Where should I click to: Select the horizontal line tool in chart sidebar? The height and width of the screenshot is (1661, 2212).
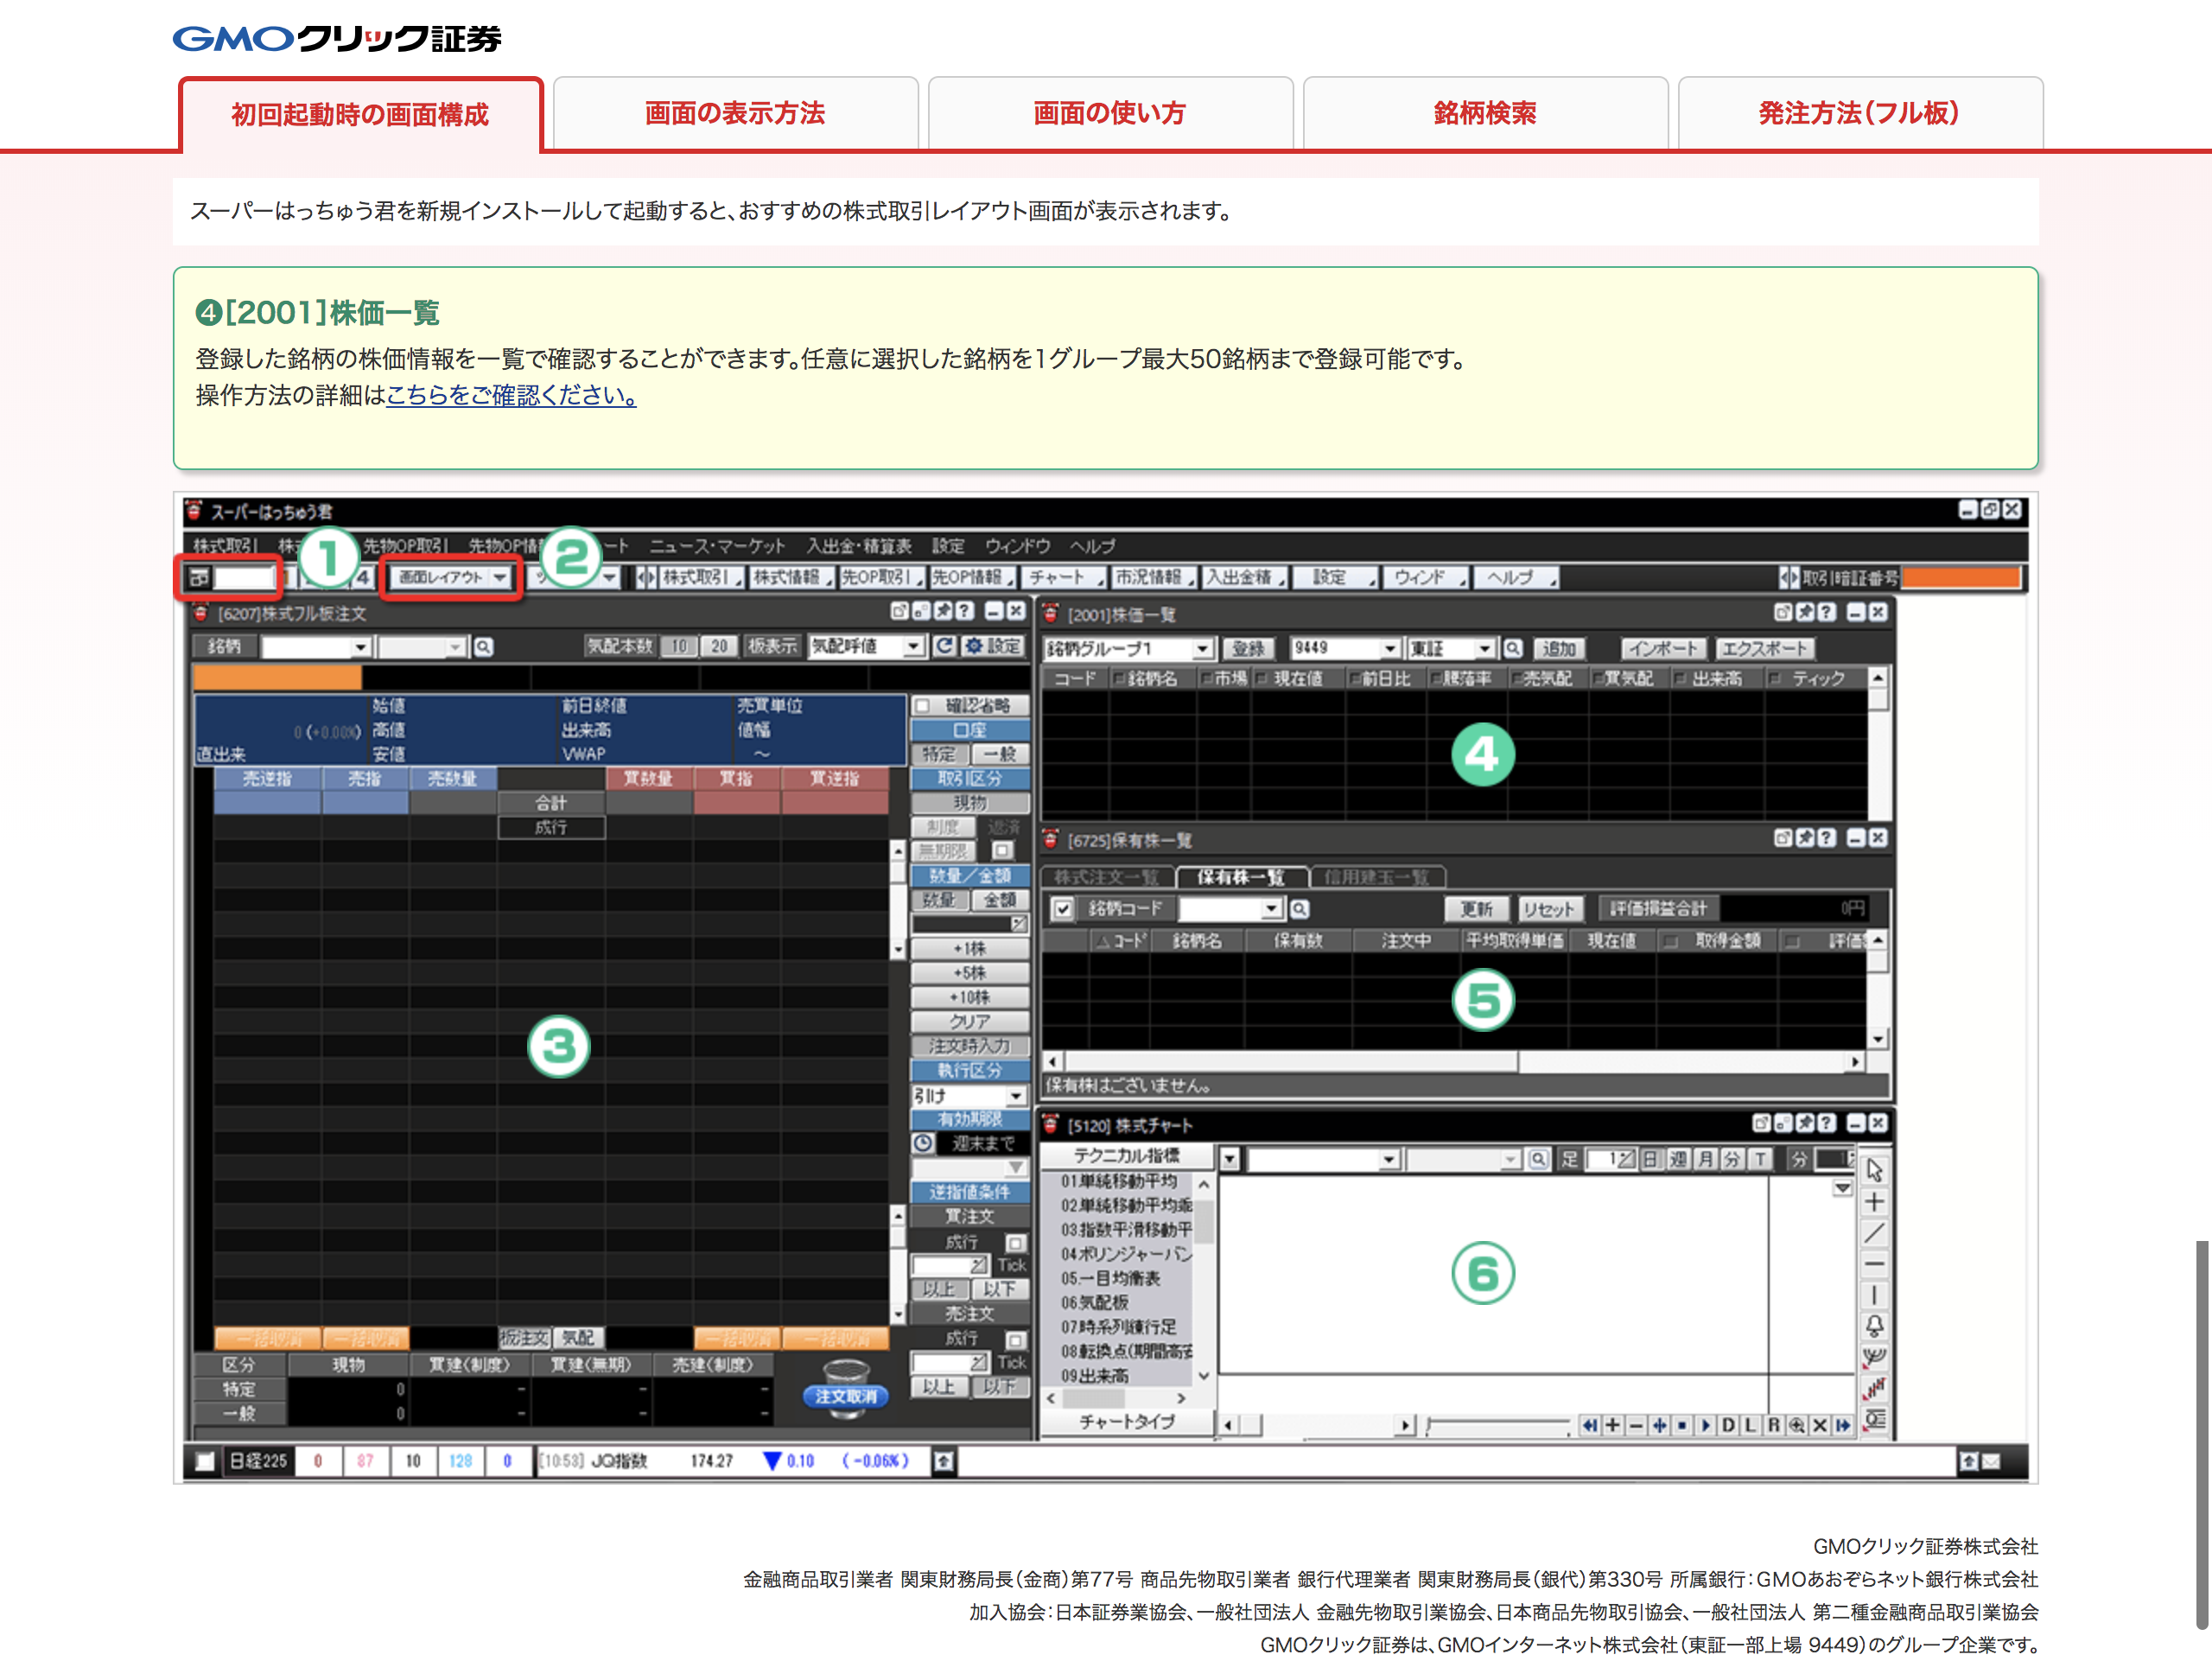(1875, 1263)
